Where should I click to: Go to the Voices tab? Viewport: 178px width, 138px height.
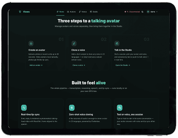83,12
